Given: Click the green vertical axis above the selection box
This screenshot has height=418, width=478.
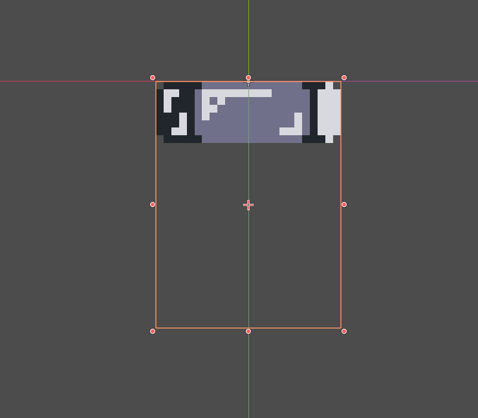Looking at the screenshot, I should [x=248, y=39].
